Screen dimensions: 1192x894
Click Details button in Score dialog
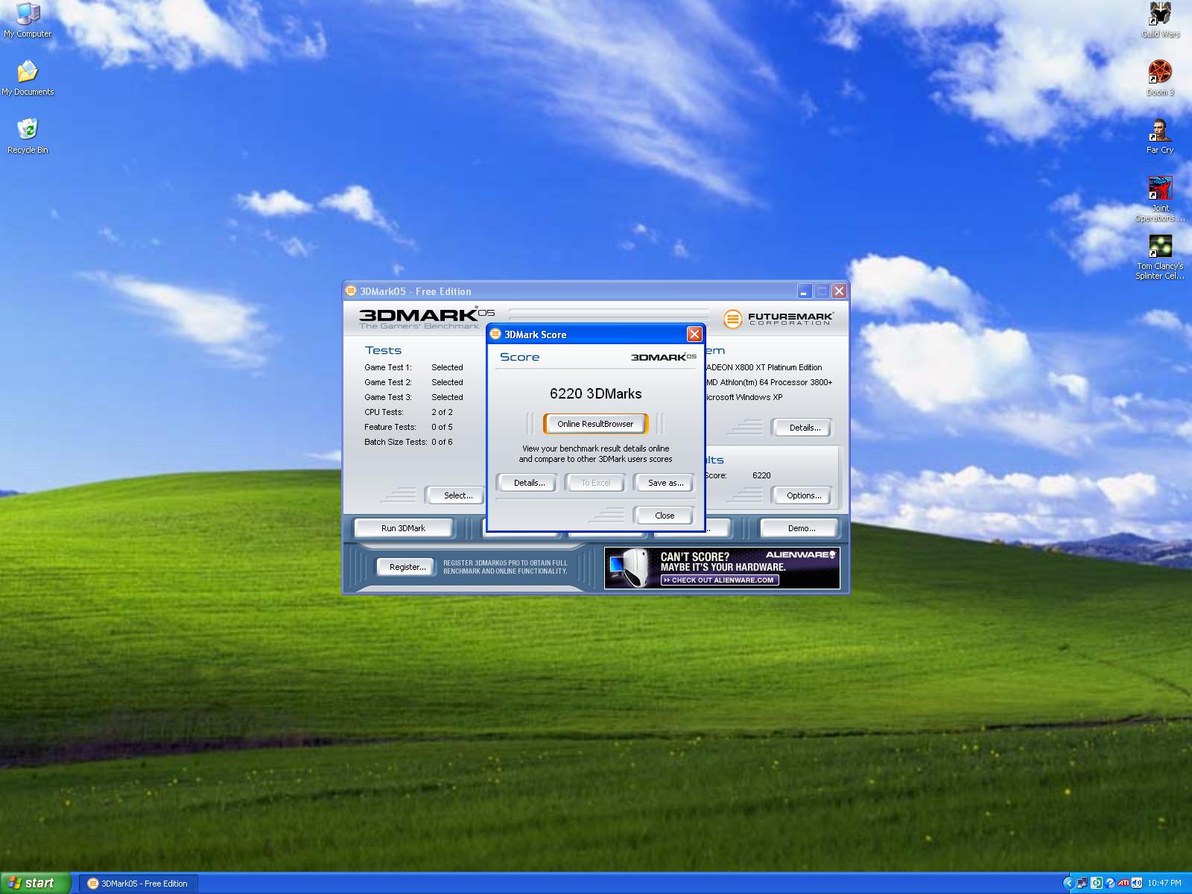529,483
